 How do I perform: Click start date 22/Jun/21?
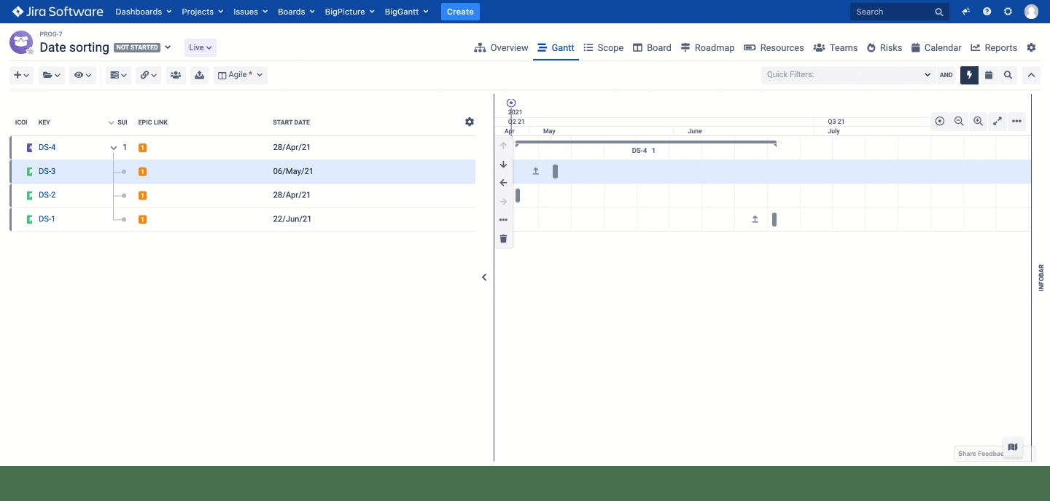(292, 219)
